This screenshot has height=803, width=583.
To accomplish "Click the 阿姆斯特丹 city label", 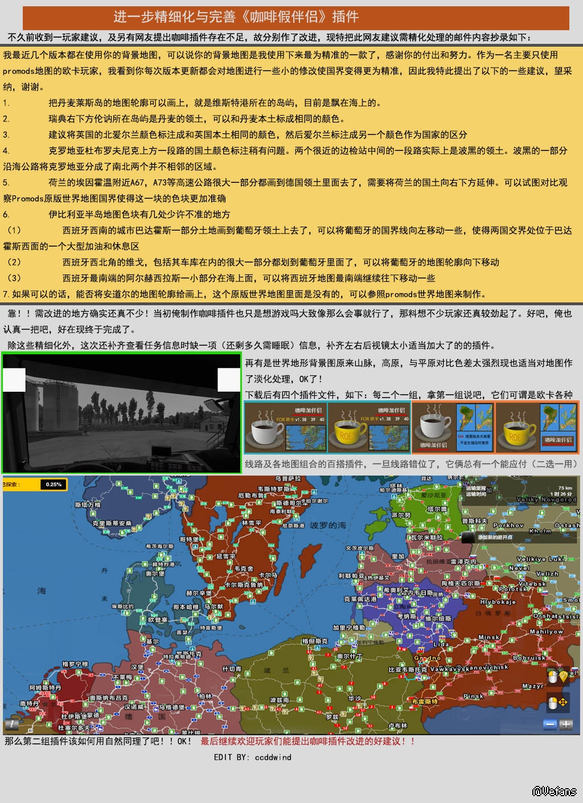I will tap(45, 687).
